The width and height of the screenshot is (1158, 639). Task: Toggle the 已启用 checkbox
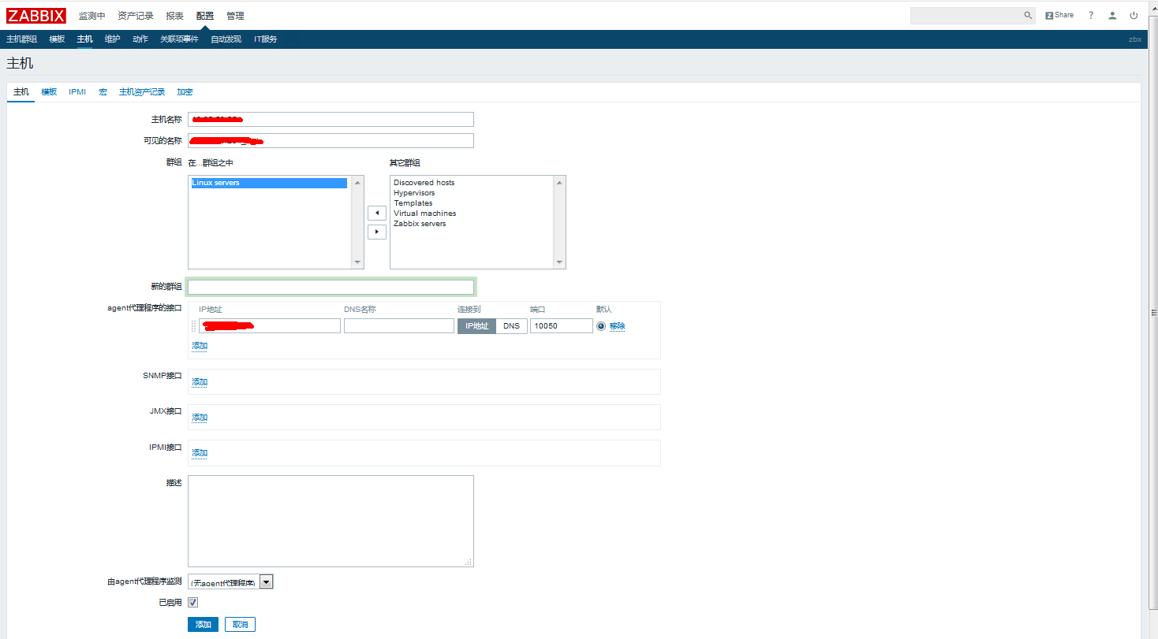(x=192, y=602)
